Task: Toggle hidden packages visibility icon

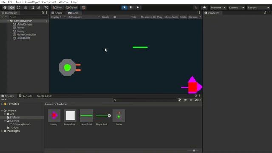Action: (x=198, y=100)
